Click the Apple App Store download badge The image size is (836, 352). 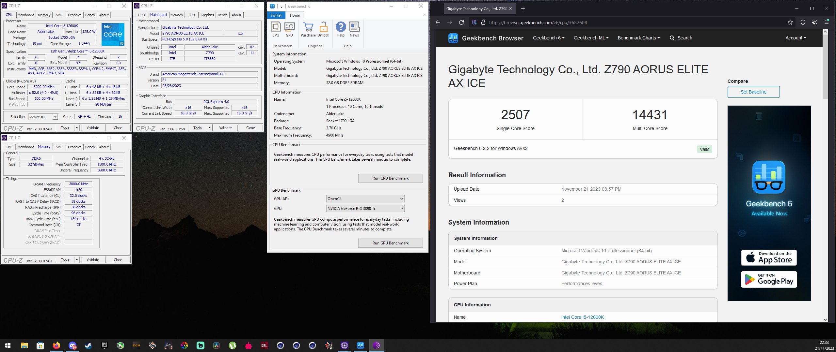[769, 257]
